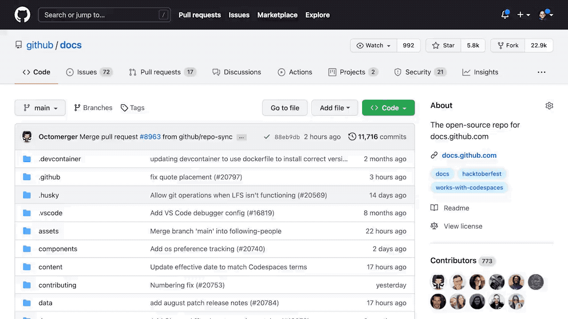
Task: Click the hacktoberfest topic tag
Action: click(482, 174)
